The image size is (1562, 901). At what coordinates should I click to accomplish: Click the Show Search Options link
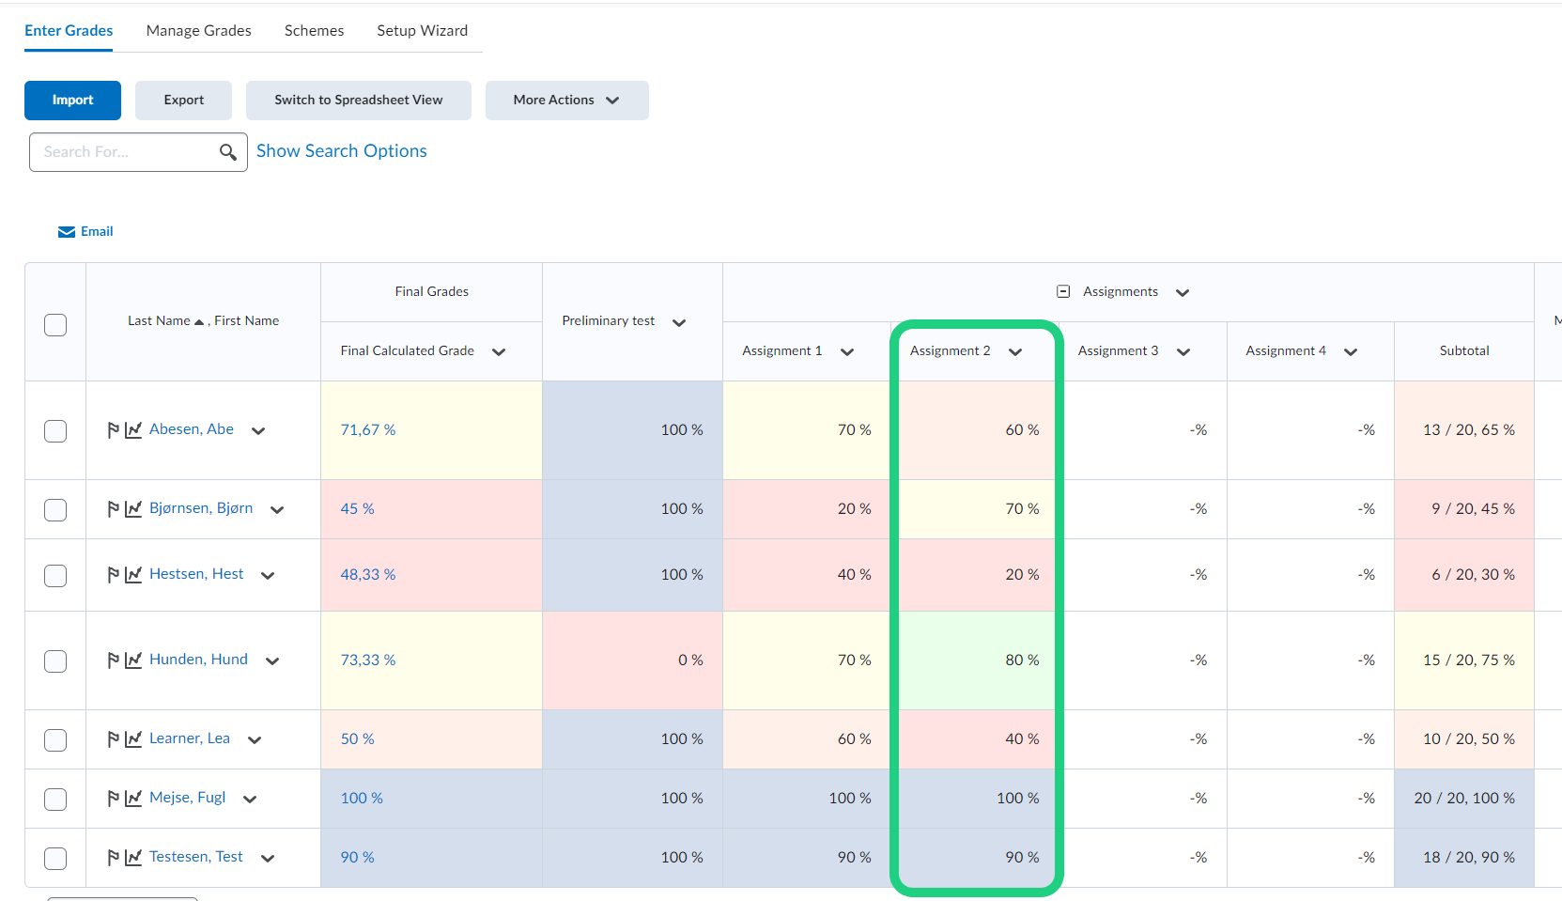click(341, 151)
